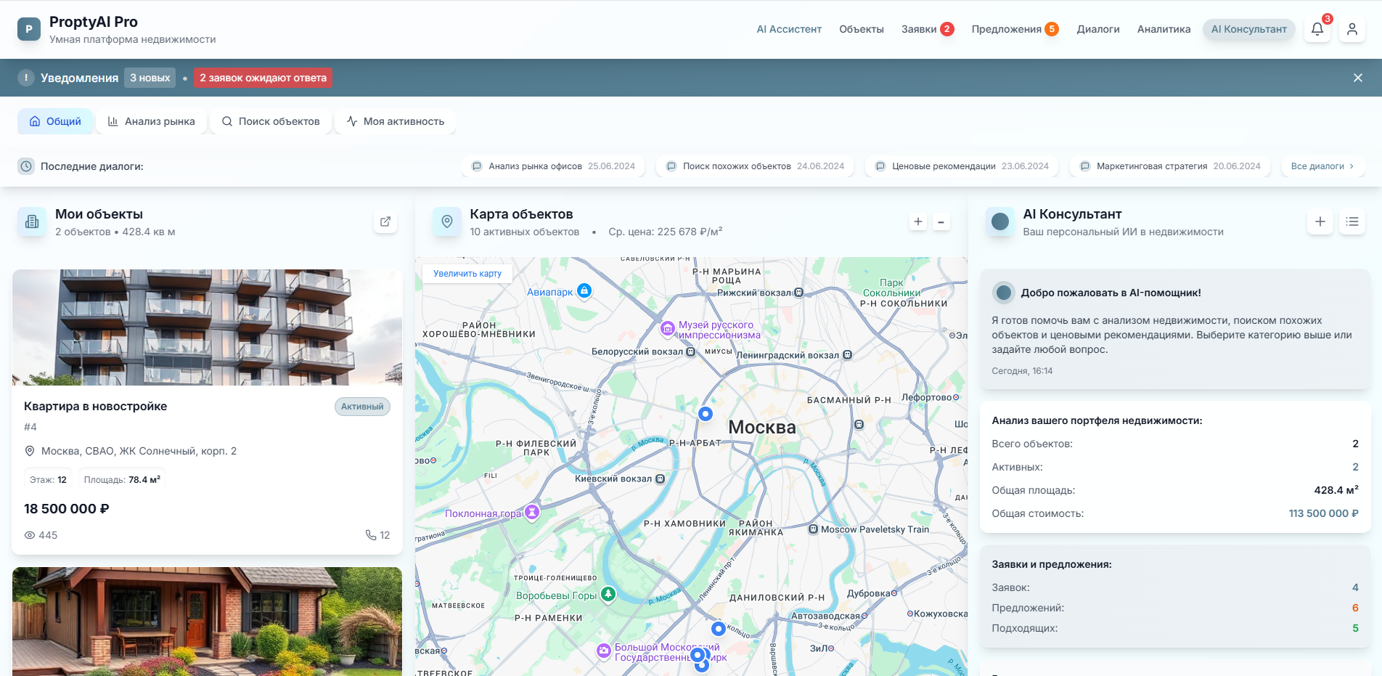Viewport: 1382px width, 676px height.
Task: Click the Активный status badge
Action: 362,407
